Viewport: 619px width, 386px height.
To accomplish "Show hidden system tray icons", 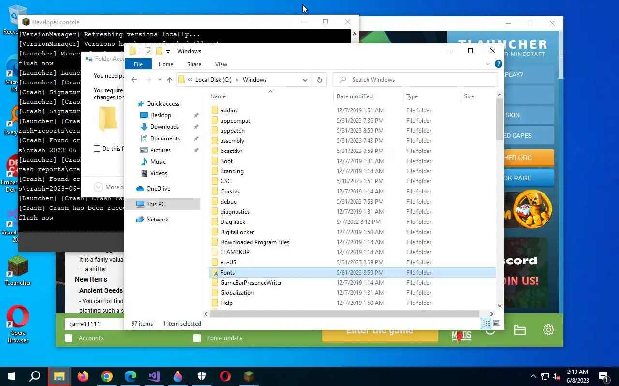I will click(x=533, y=376).
